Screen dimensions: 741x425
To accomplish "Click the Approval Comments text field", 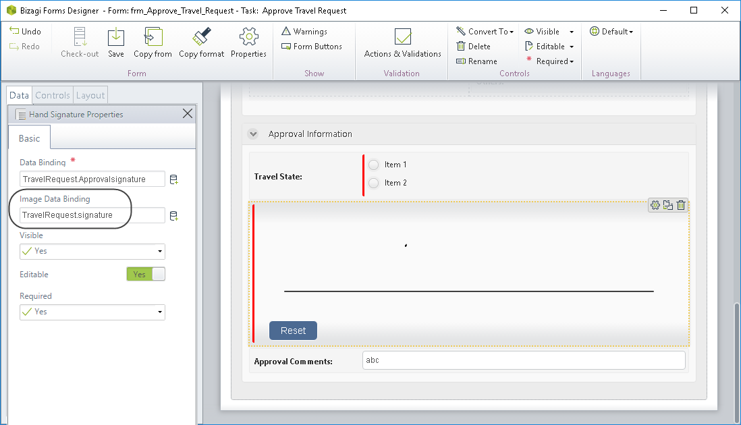I will pos(524,360).
